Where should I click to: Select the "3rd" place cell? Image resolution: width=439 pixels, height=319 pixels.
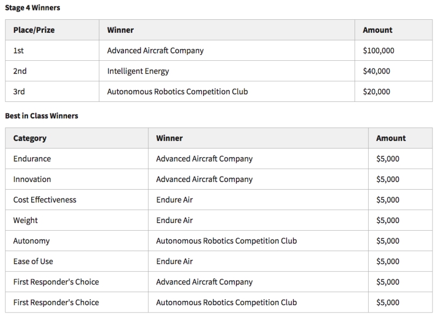pyautogui.click(x=19, y=92)
